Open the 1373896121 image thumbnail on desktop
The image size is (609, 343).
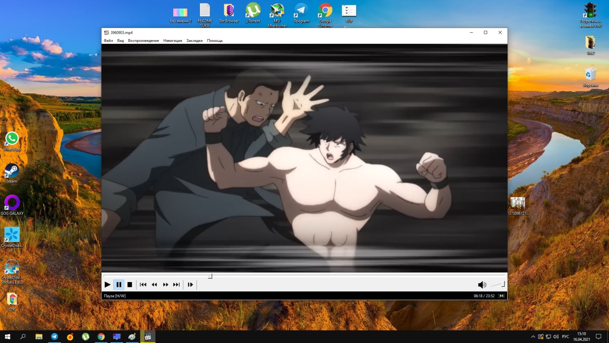point(518,206)
